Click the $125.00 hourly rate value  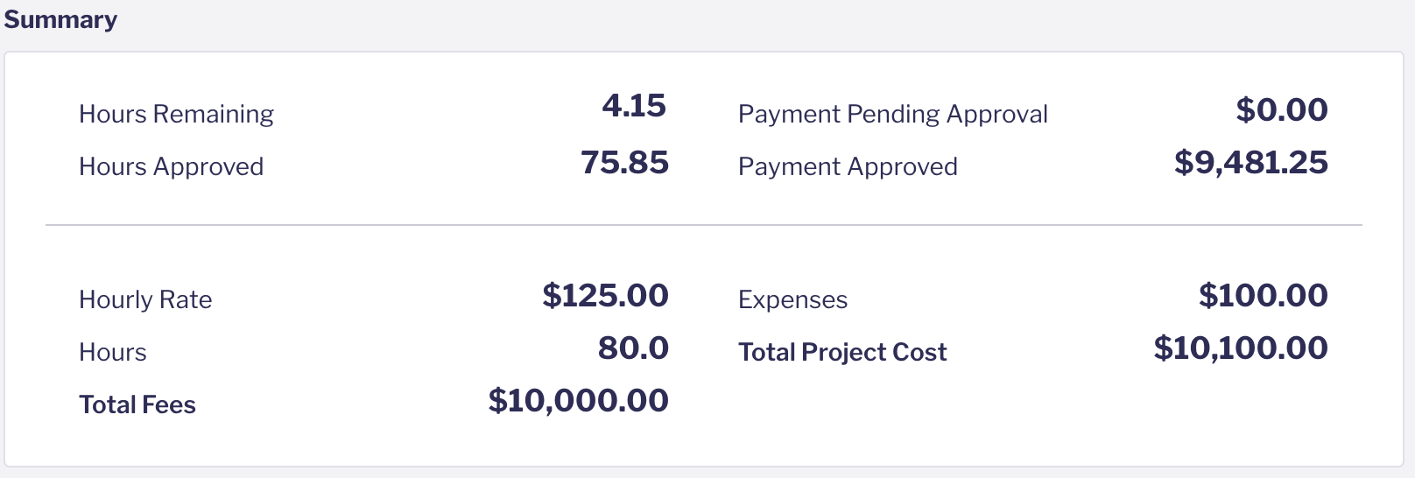[605, 296]
